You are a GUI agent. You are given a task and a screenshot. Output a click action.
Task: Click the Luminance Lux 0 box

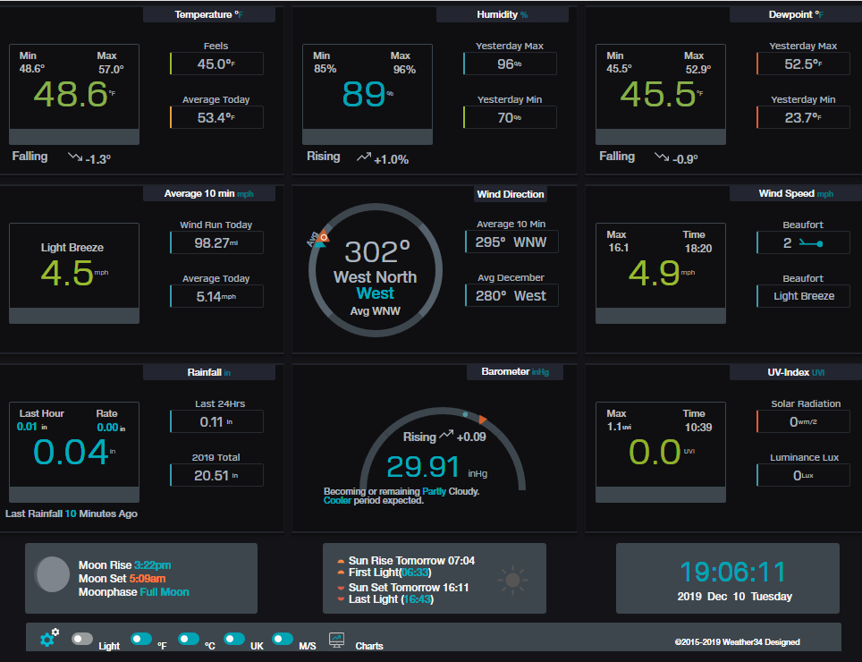[x=803, y=475]
